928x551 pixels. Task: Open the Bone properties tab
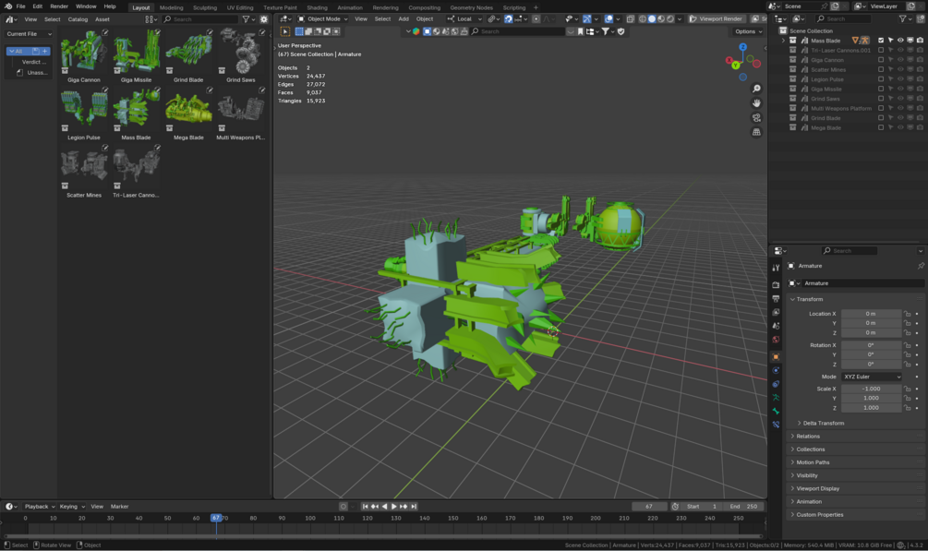pos(776,411)
